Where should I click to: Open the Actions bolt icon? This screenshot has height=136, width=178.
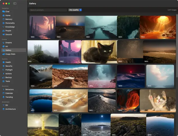coord(4,74)
